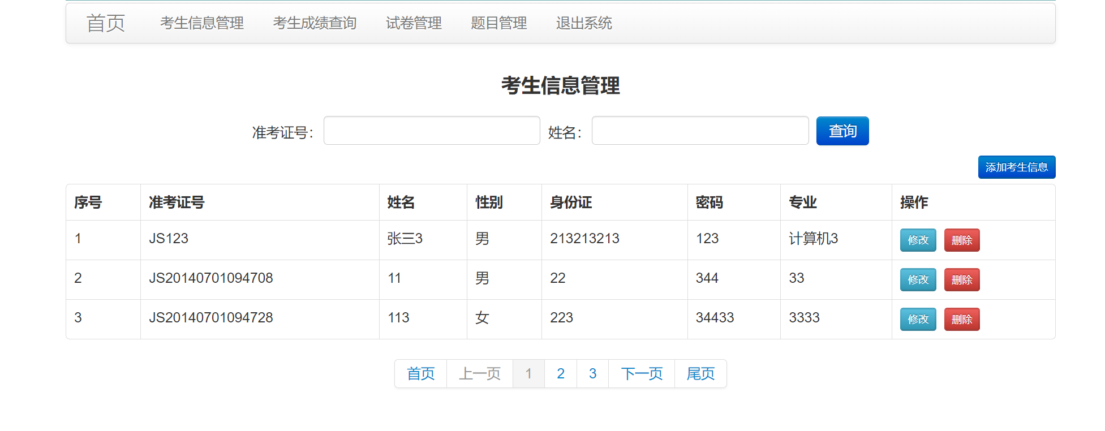
Task: Click the blue 查询 button
Action: point(842,131)
